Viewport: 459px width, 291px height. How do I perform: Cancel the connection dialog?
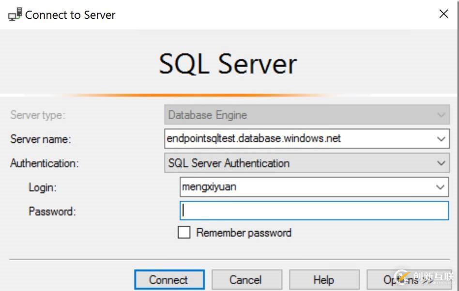(x=247, y=279)
